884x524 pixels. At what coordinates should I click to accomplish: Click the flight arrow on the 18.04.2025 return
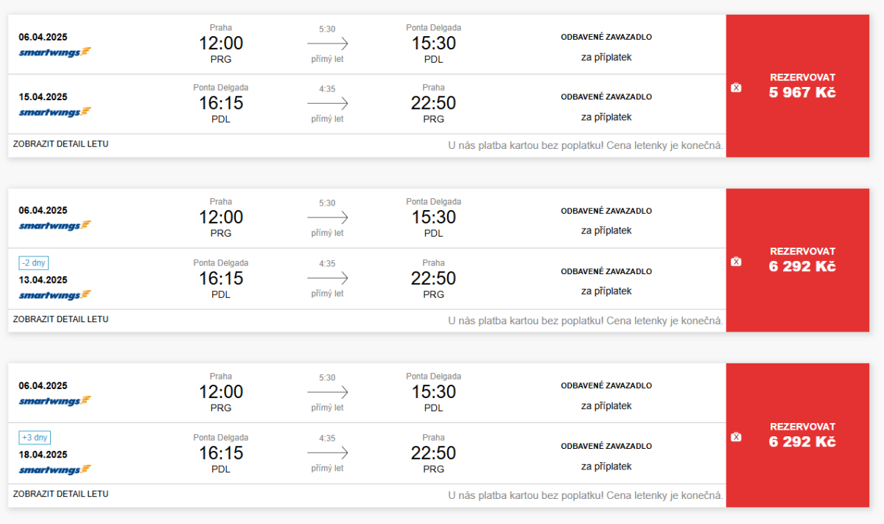click(x=327, y=453)
